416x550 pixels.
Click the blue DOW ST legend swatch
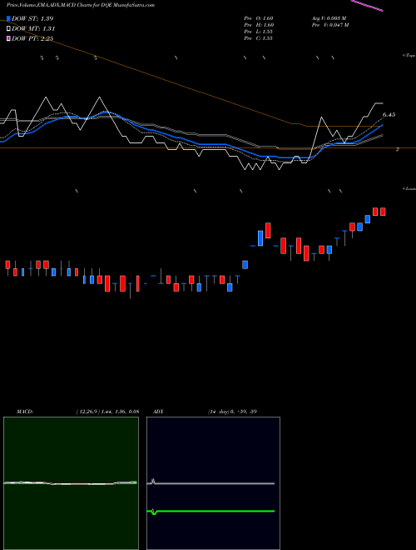tap(8, 18)
